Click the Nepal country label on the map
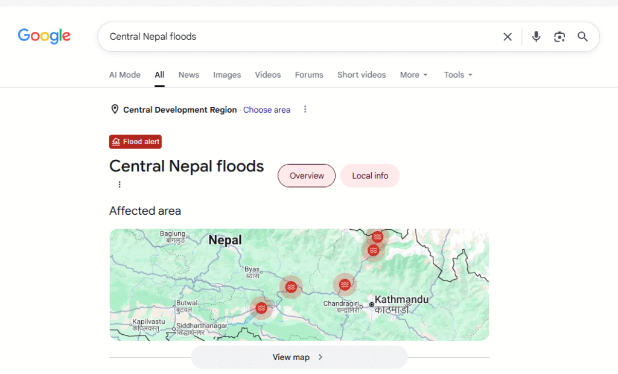618x374 pixels. click(x=225, y=239)
